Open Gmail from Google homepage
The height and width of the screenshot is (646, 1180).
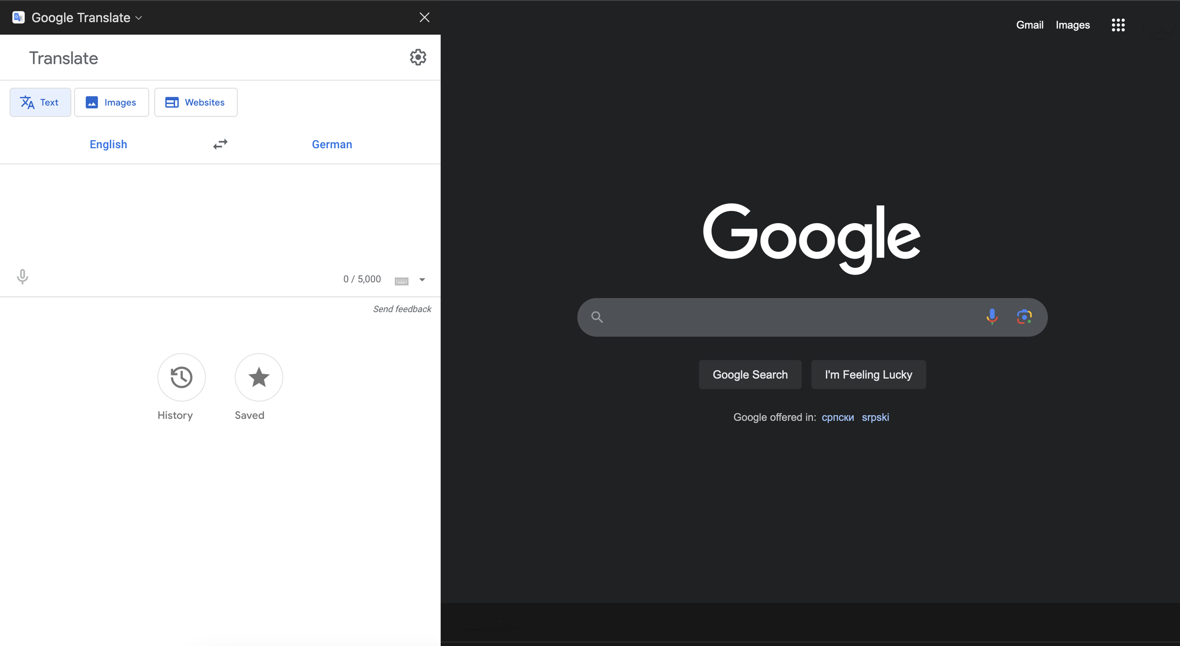point(1030,25)
